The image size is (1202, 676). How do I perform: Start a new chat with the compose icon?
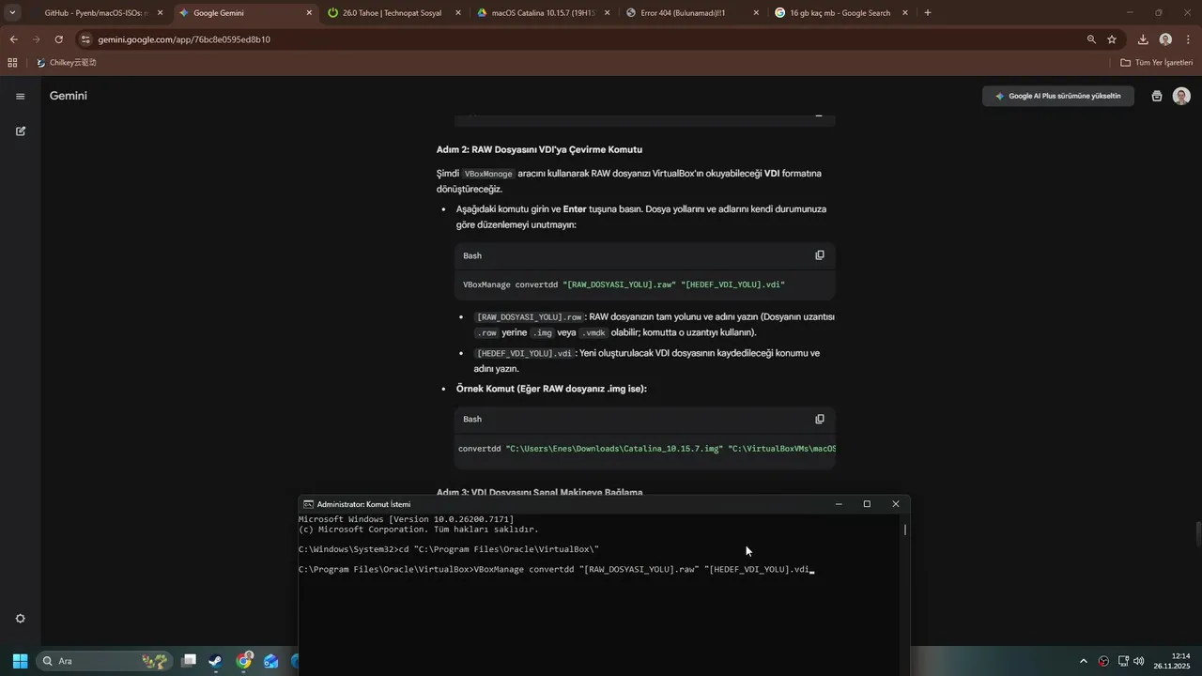point(20,131)
